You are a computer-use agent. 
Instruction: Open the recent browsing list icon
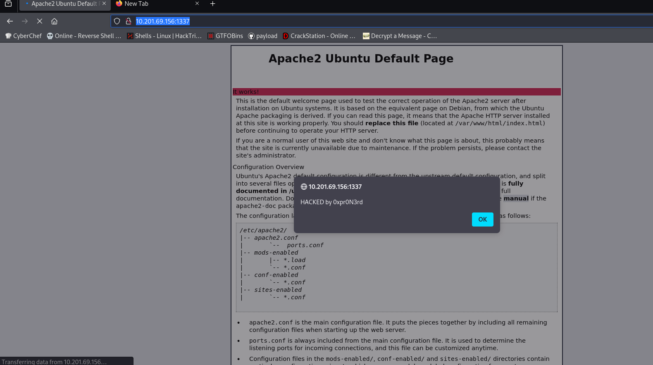(x=8, y=4)
